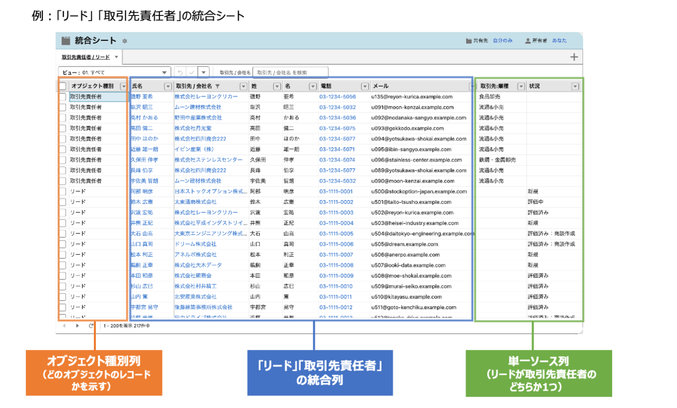Click the undo arrow in the toolbar
The width and height of the screenshot is (677, 408).
pos(180,73)
